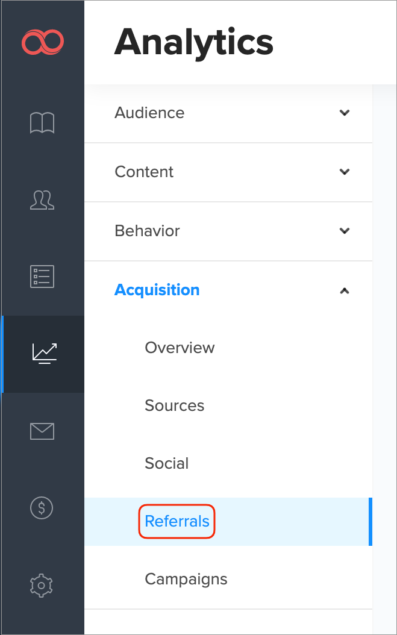Open the dollar sign icon in sidebar

(42, 507)
